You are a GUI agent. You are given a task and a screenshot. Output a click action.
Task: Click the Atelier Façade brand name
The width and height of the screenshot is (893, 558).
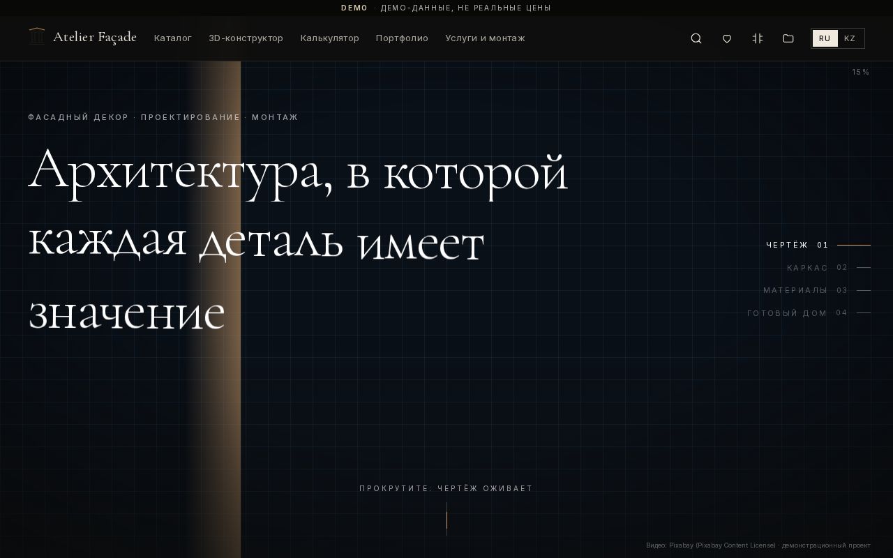click(95, 37)
